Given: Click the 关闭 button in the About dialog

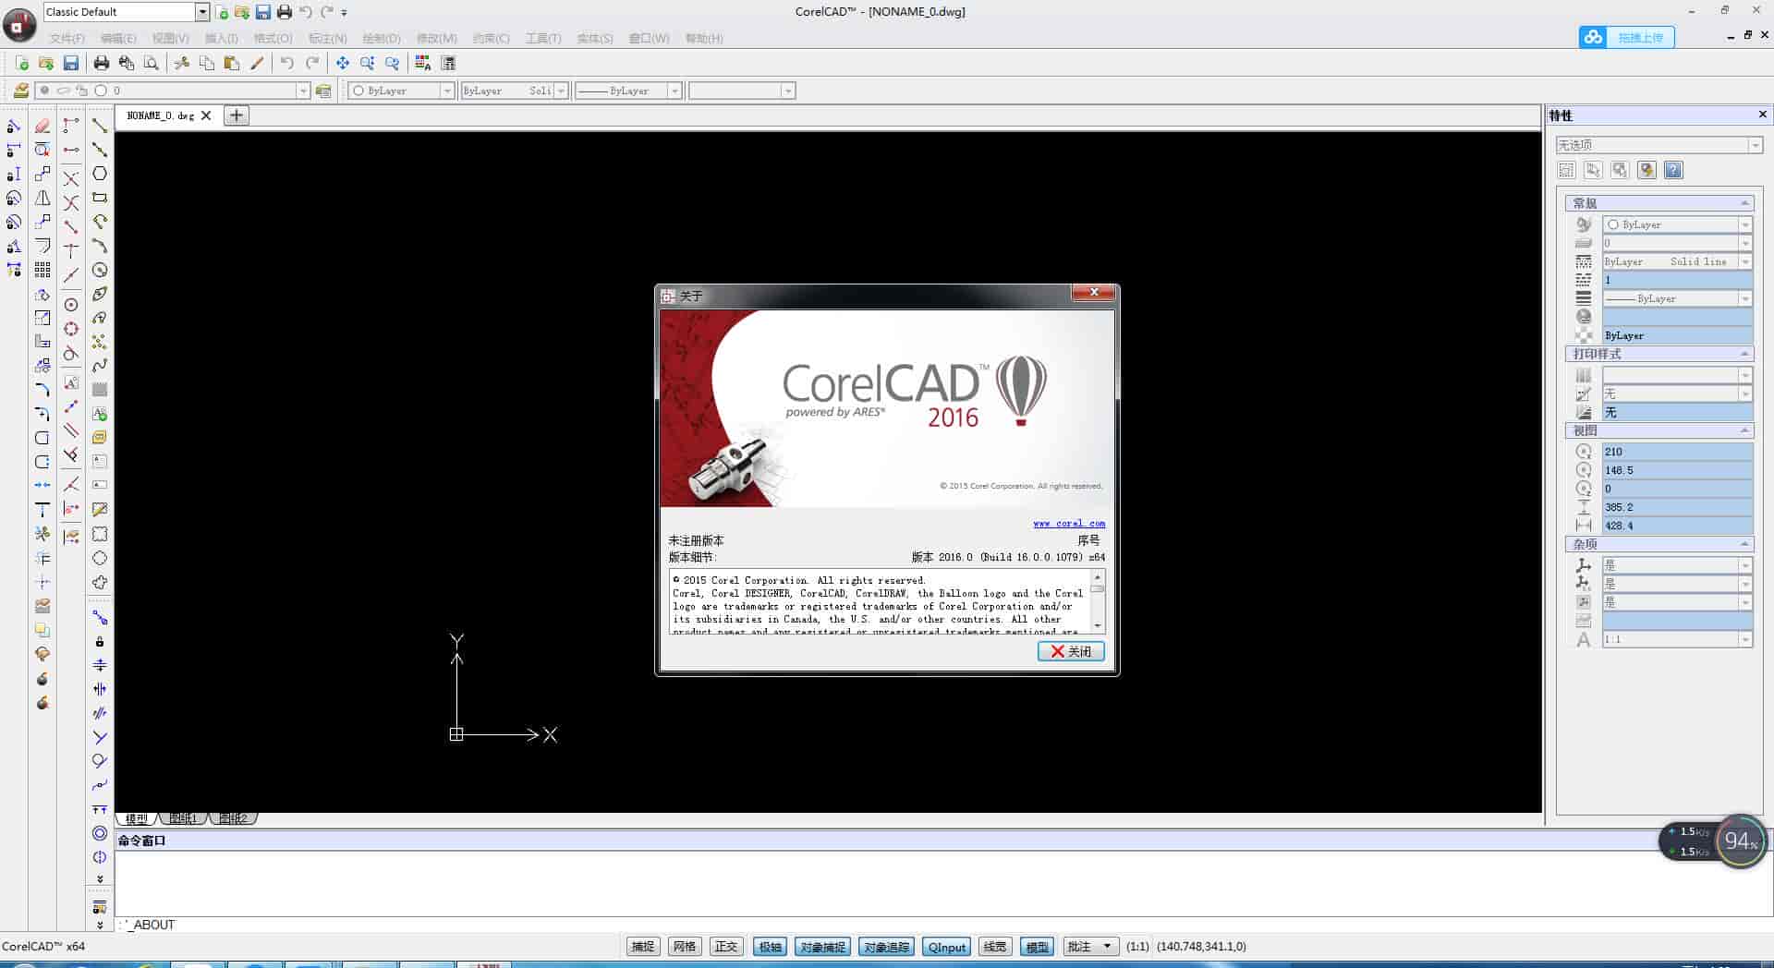Looking at the screenshot, I should click(x=1070, y=651).
